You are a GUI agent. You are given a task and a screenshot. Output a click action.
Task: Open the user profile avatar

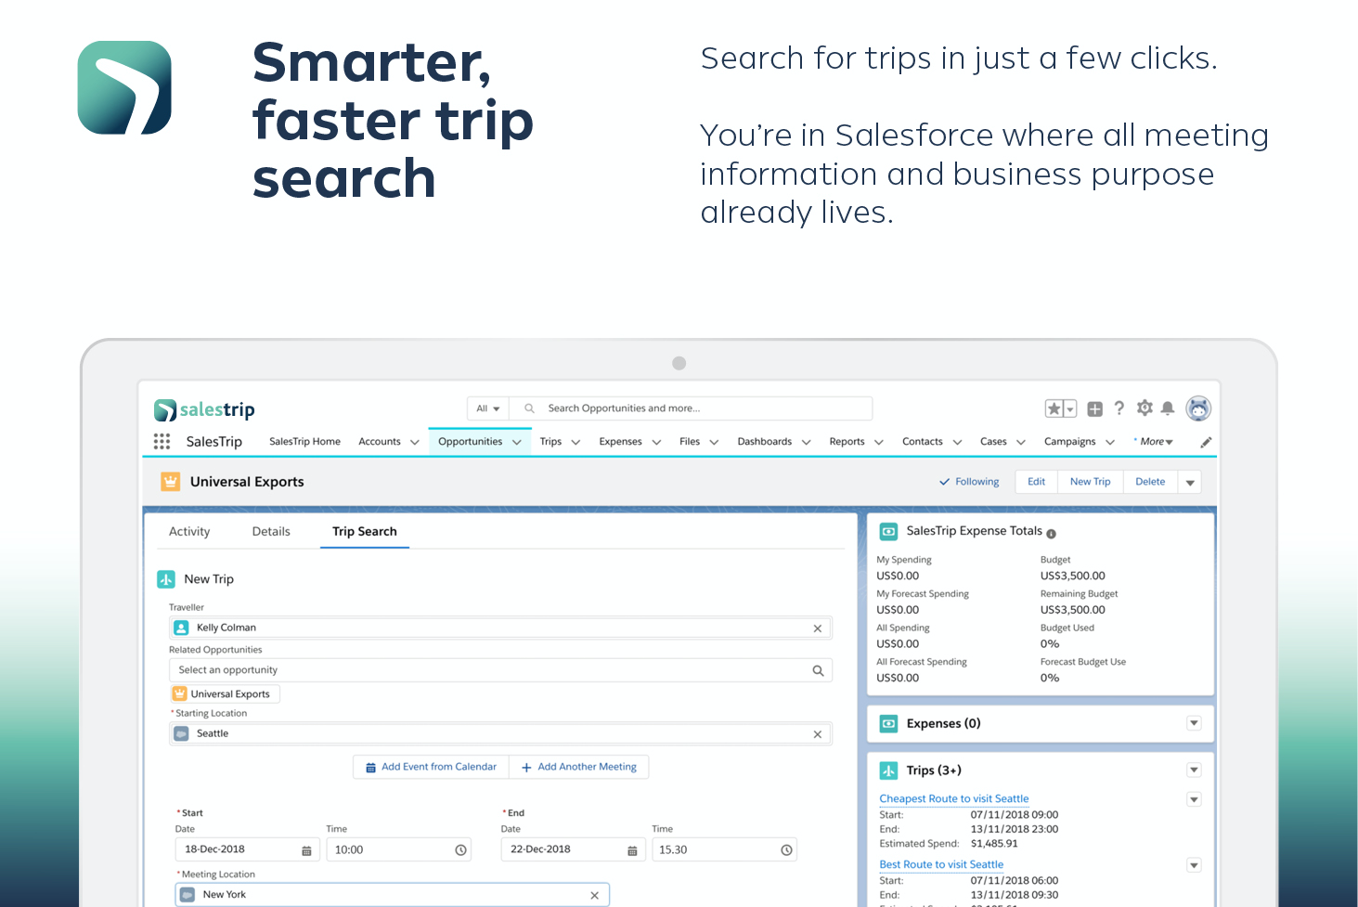click(1199, 408)
